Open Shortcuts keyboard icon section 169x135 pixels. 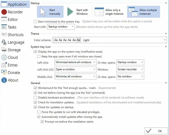[x=4, y=35]
